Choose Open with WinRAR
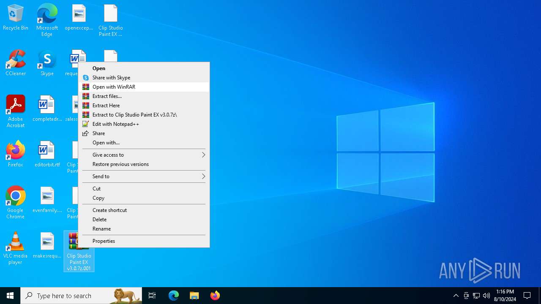The height and width of the screenshot is (304, 541). (x=144, y=87)
